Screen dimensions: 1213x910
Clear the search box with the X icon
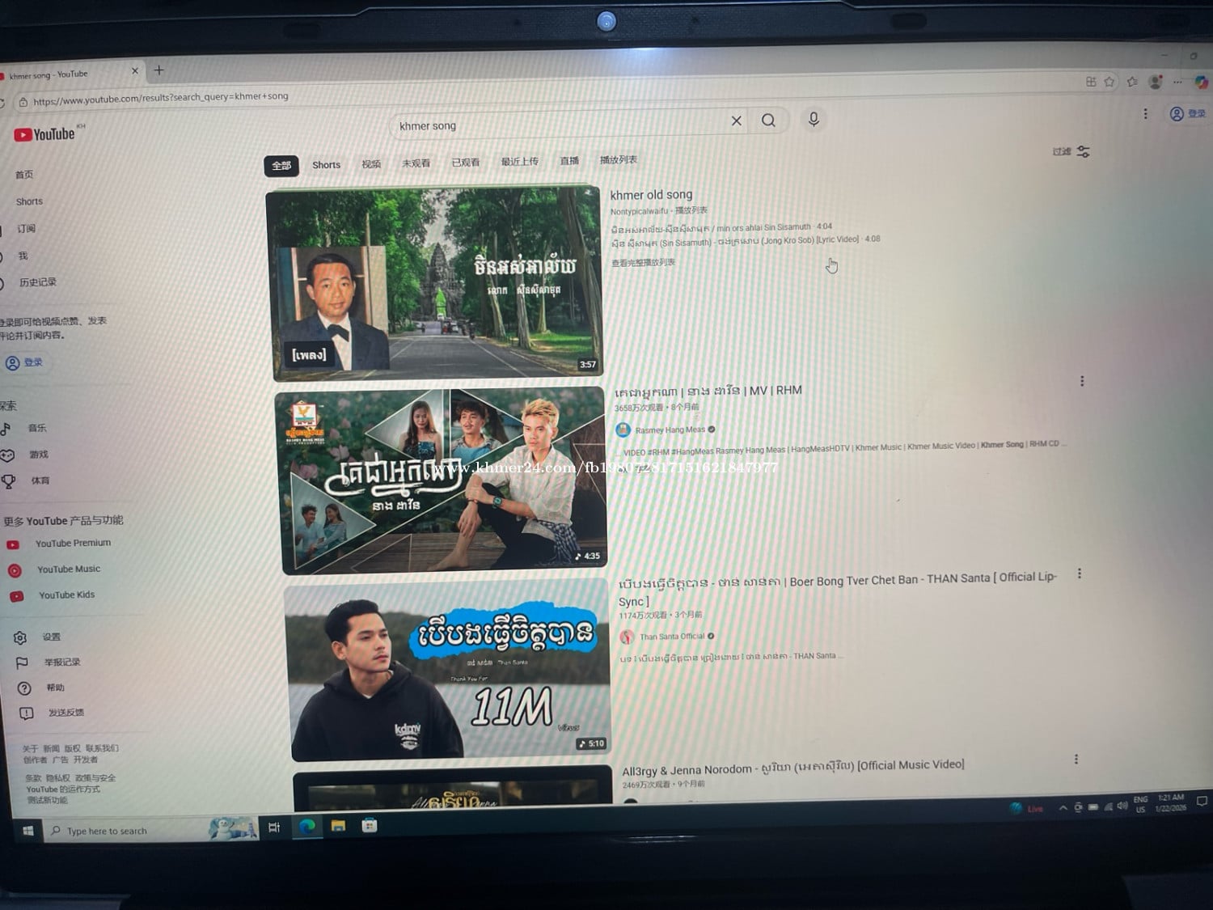pyautogui.click(x=736, y=121)
